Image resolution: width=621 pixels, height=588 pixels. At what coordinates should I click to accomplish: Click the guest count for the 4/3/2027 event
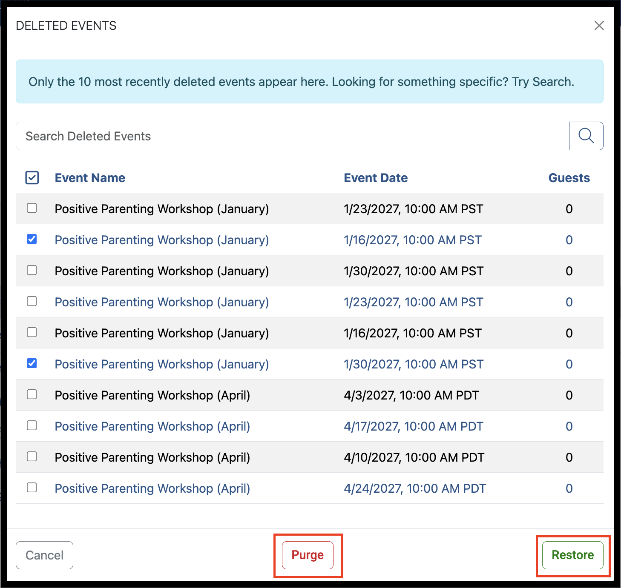569,395
